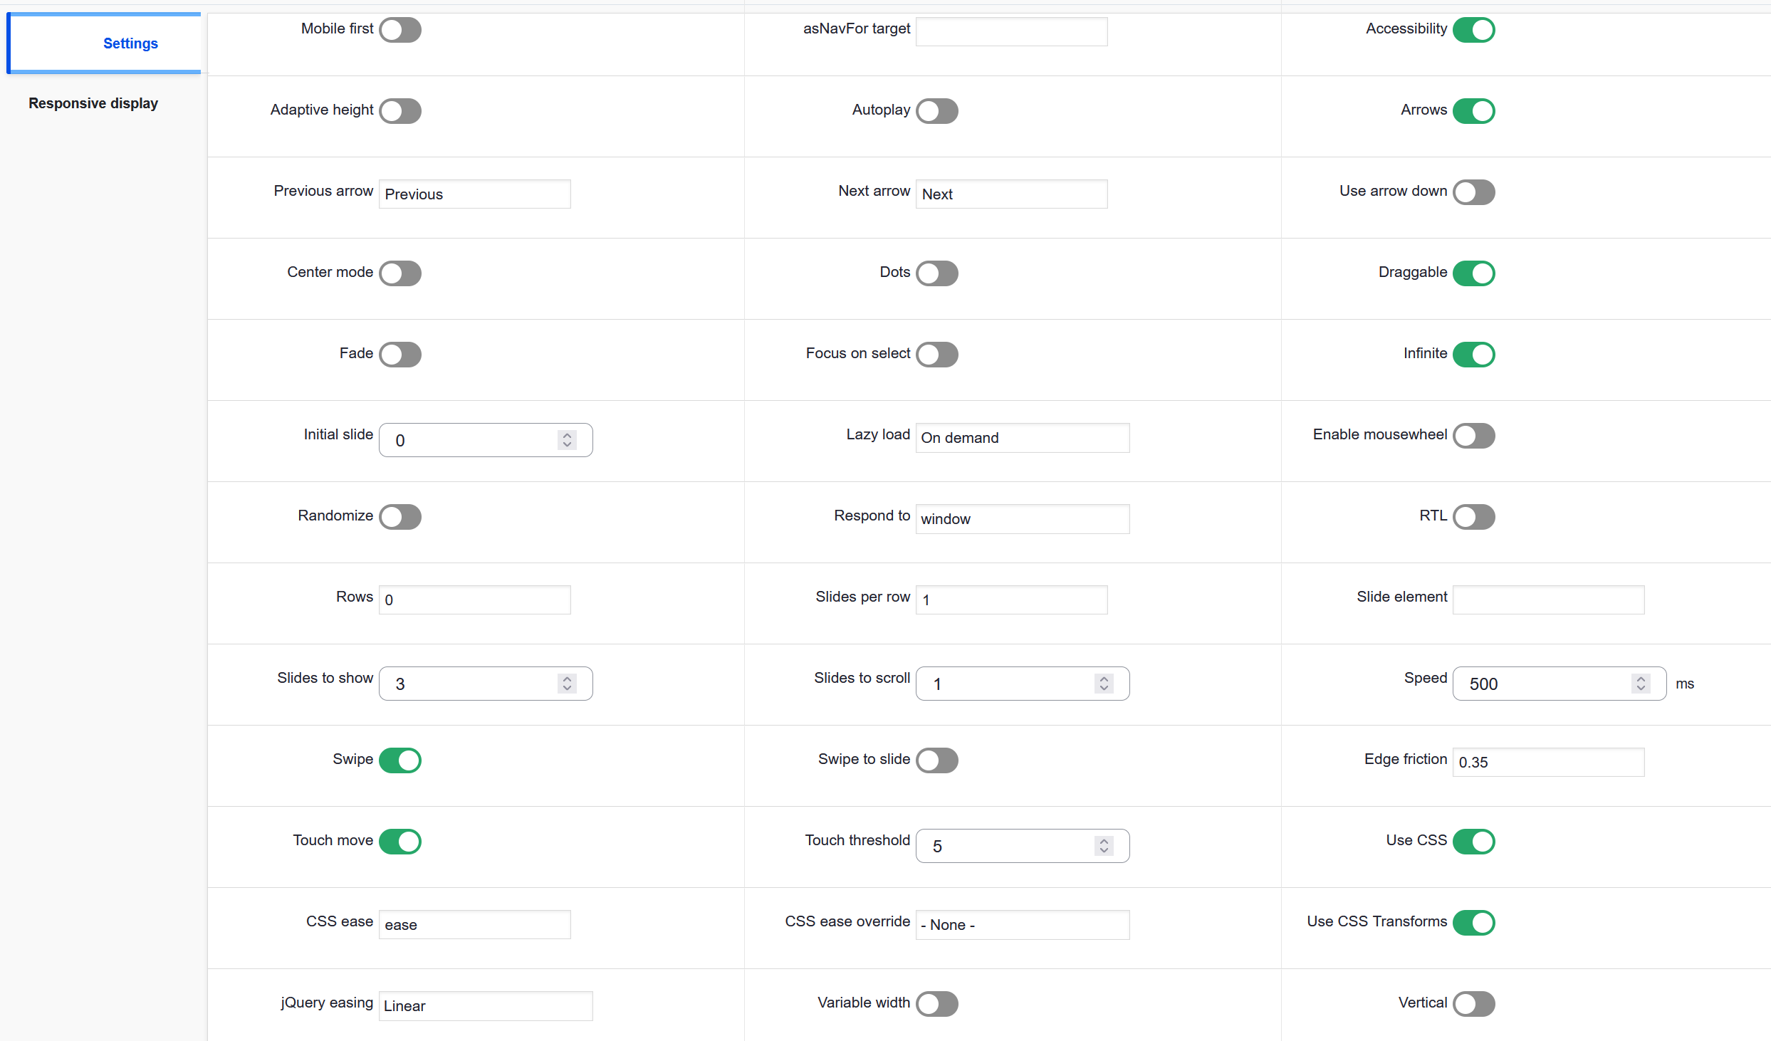1771x1041 pixels.
Task: Turn off the Swipe toggle
Action: [x=400, y=760]
